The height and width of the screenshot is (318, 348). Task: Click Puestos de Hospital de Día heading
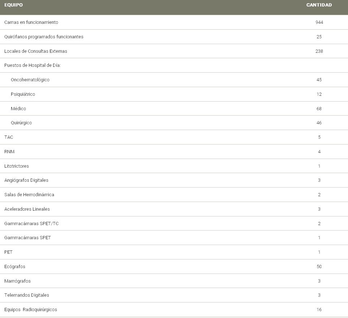(32, 65)
